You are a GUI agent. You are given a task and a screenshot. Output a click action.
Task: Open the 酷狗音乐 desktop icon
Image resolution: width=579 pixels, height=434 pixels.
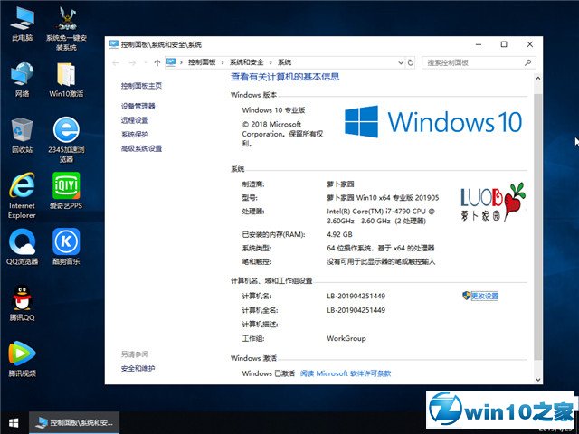[66, 247]
